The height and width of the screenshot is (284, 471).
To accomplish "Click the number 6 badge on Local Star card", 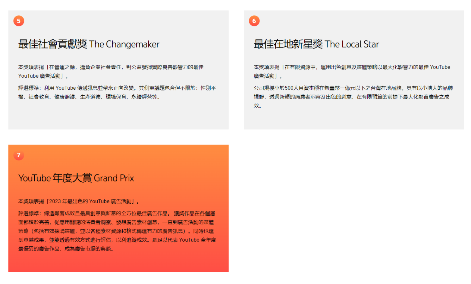I will coord(254,21).
